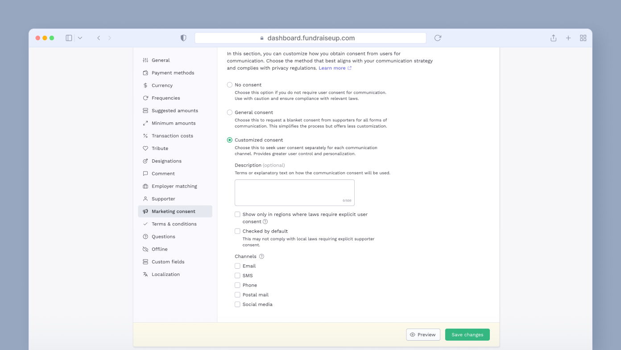Click the Channels help question mark
Image resolution: width=621 pixels, height=350 pixels.
[x=262, y=256]
